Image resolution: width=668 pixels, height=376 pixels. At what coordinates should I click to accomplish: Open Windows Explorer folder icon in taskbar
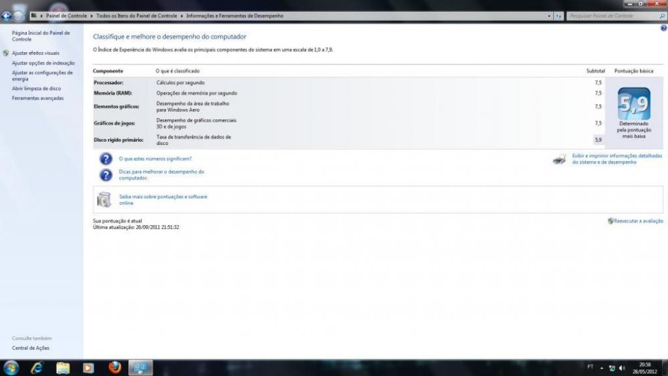point(63,367)
